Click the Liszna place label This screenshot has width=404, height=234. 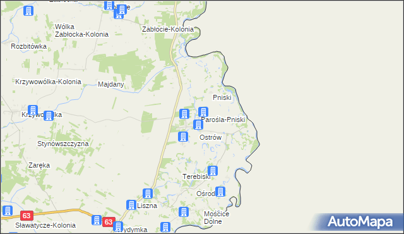coord(147,206)
